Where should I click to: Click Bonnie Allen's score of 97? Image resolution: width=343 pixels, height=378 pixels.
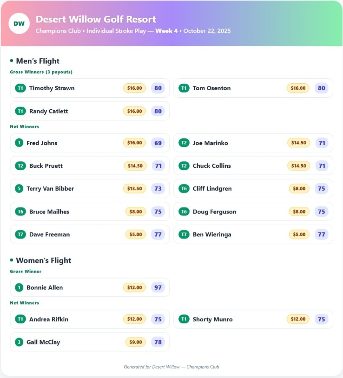point(158,288)
